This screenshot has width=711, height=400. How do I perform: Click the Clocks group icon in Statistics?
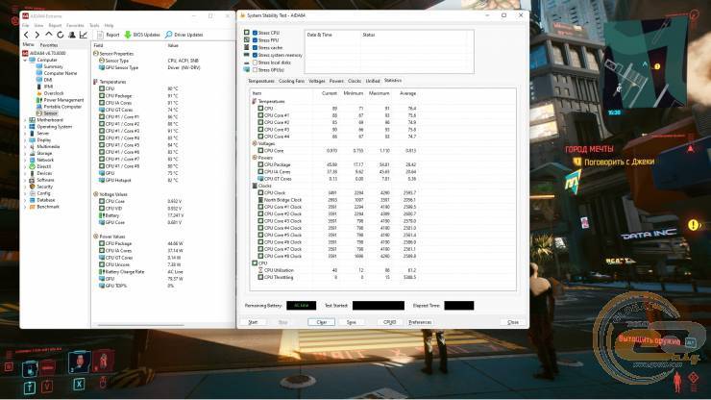coord(255,186)
